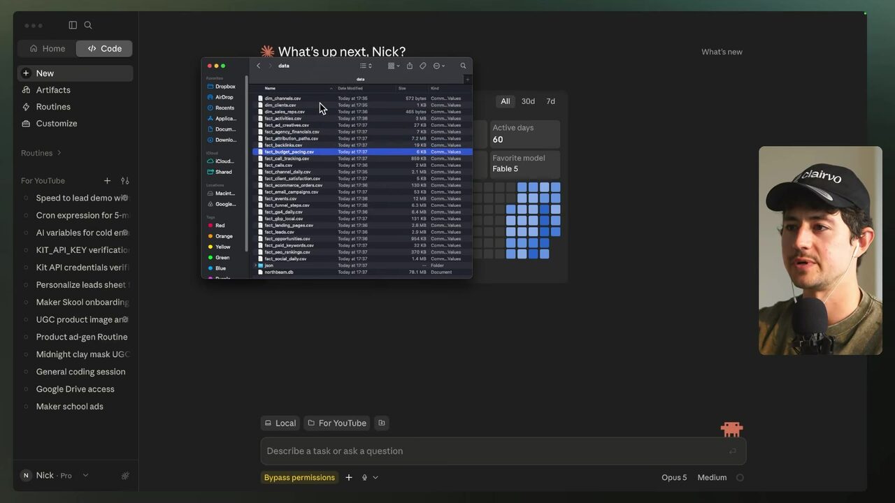Viewport: 895px width, 503px height.
Task: Click the plus attach icon below the prompt
Action: [349, 478]
